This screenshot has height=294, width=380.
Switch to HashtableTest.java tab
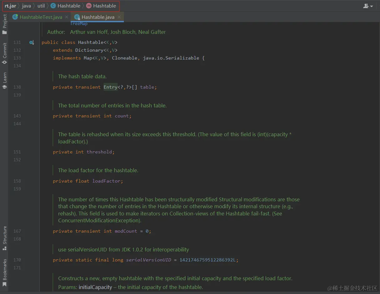(x=41, y=17)
